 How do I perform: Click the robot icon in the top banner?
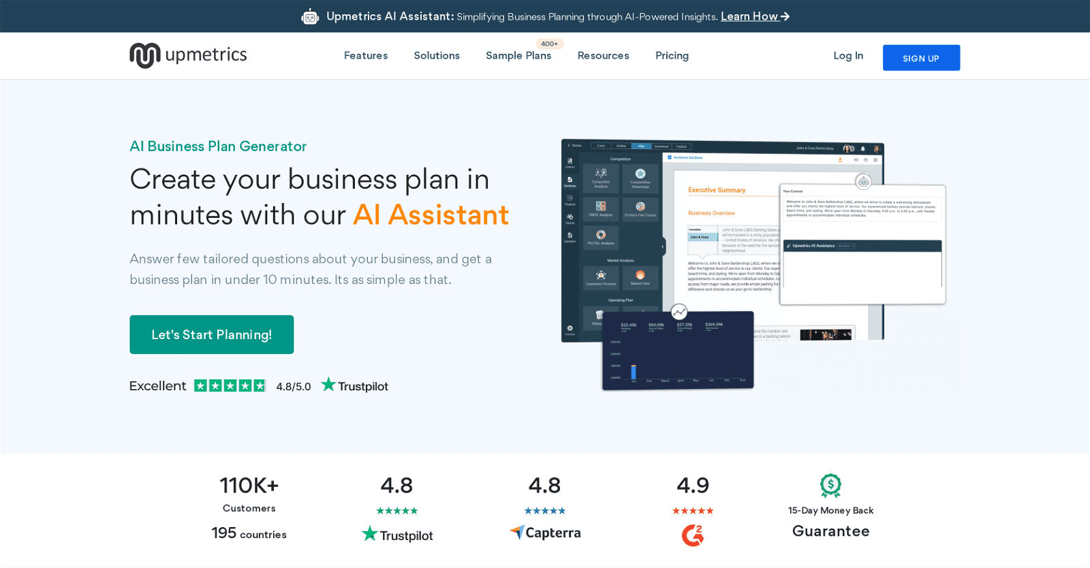pos(310,16)
